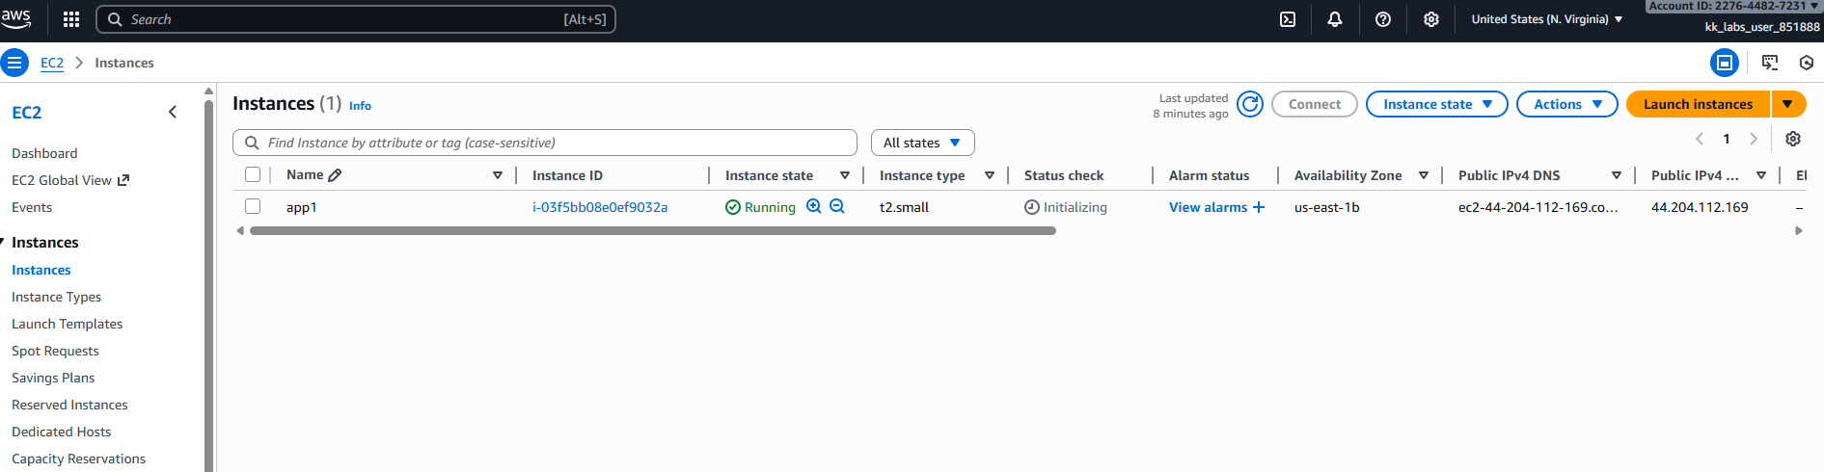
Task: Go to the previous page arrow
Action: click(1700, 139)
